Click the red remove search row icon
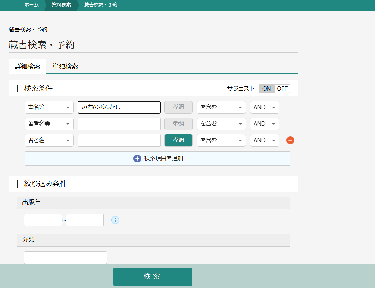The image size is (375, 288). (x=290, y=140)
